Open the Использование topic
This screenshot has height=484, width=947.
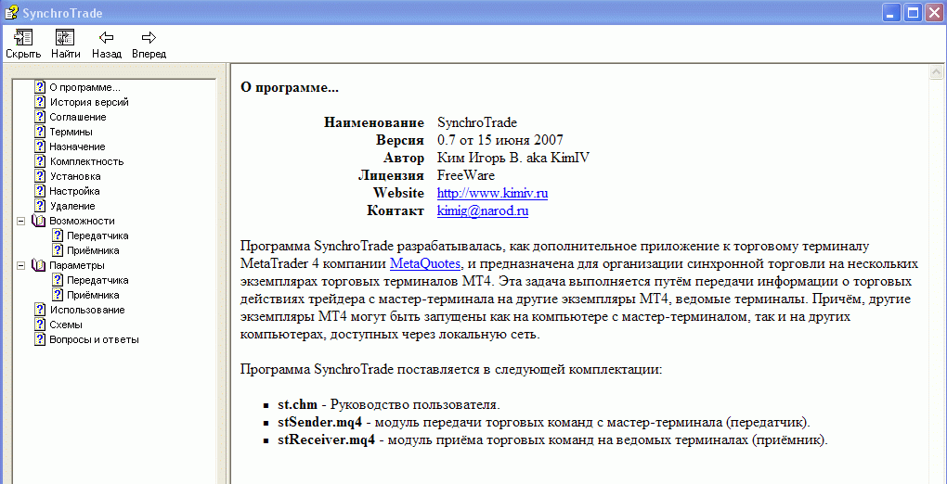(87, 310)
